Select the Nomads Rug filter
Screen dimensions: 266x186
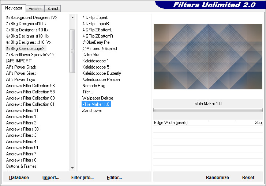click(94, 86)
